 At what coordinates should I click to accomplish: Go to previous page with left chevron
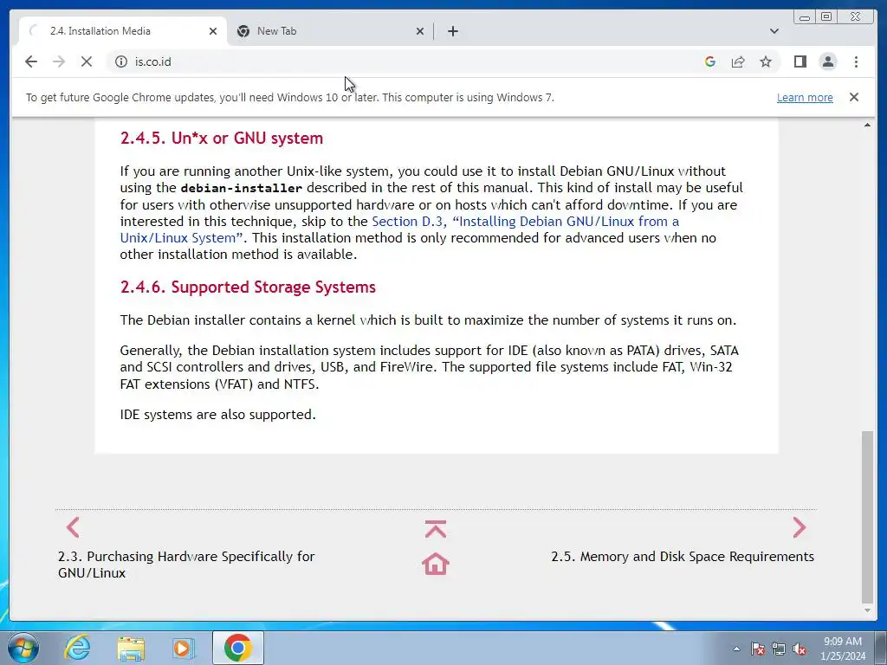(x=73, y=527)
